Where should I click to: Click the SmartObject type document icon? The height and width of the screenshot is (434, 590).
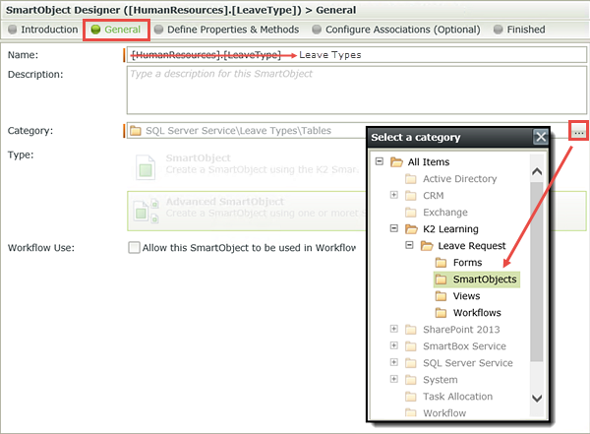point(146,167)
